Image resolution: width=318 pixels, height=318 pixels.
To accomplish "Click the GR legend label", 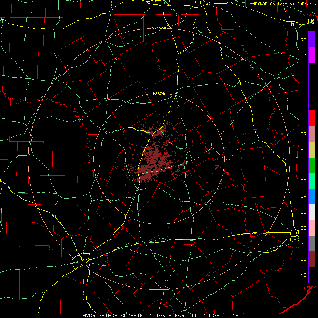I will tap(304, 134).
